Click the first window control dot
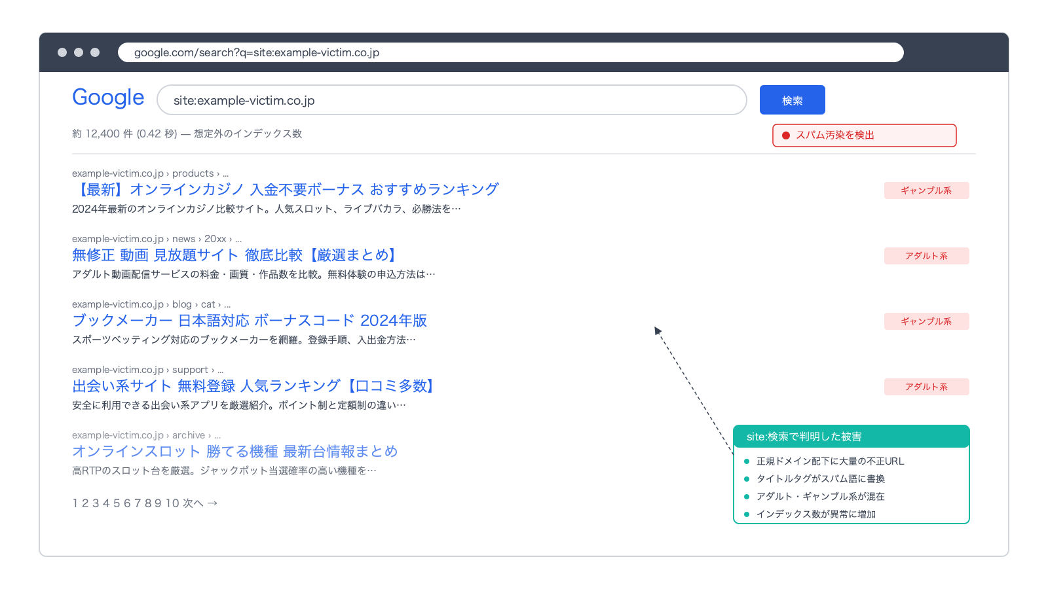Image resolution: width=1048 pixels, height=589 pixels. [62, 52]
